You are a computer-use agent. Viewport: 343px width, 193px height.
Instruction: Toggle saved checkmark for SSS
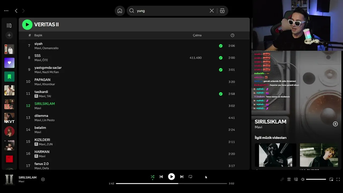(x=221, y=58)
